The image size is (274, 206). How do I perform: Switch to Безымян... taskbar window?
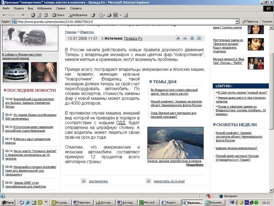tap(215, 203)
